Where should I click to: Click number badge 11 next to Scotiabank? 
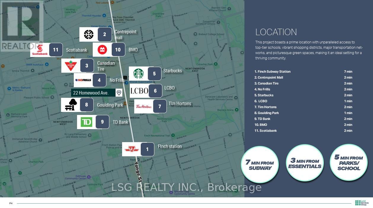click(56, 50)
